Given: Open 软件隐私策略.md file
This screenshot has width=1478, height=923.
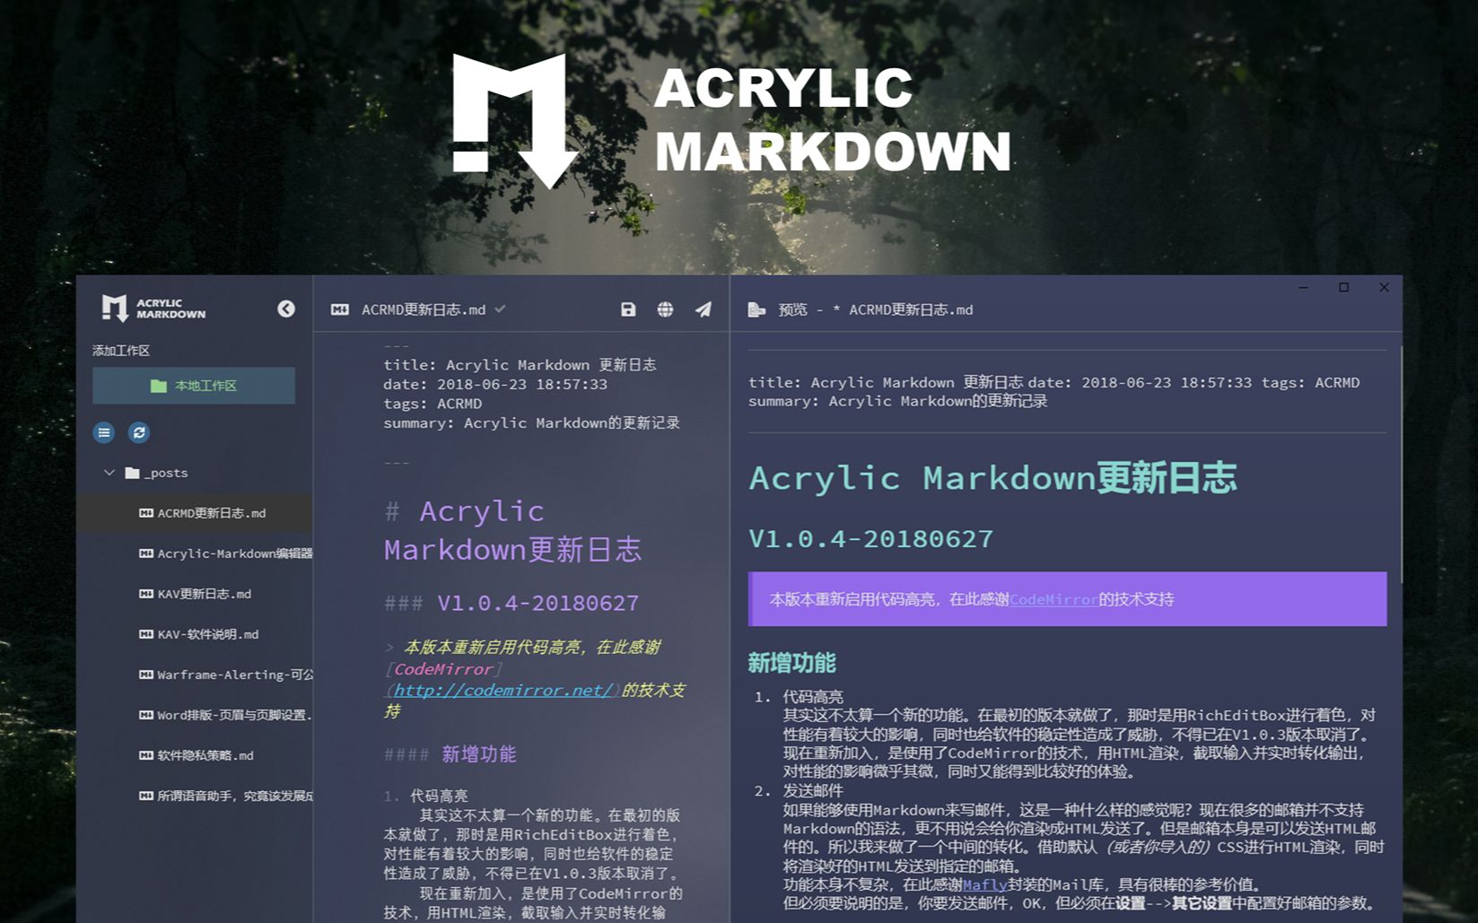Looking at the screenshot, I should (195, 755).
